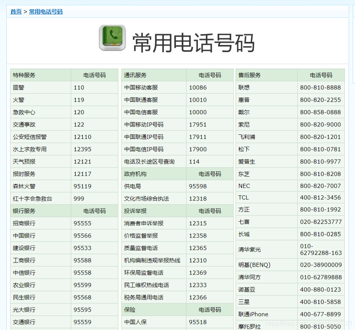The width and height of the screenshot is (355, 330).
Task: Click 戴尔 number 800-858-0888
Action: tap(320, 112)
